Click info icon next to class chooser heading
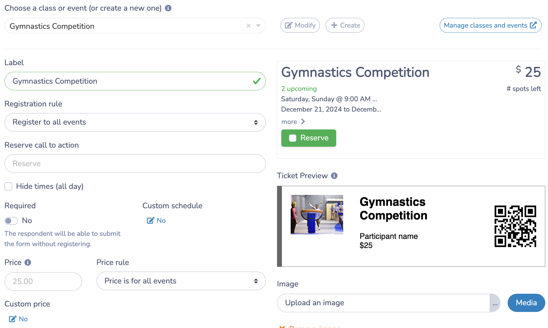The height and width of the screenshot is (328, 548). click(168, 8)
